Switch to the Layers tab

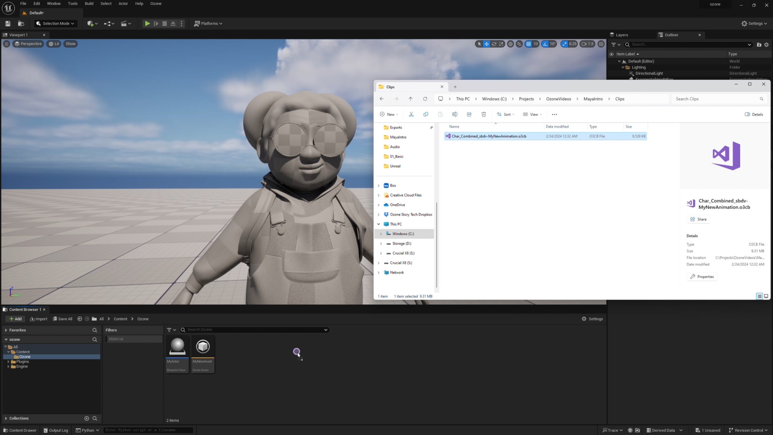[621, 35]
